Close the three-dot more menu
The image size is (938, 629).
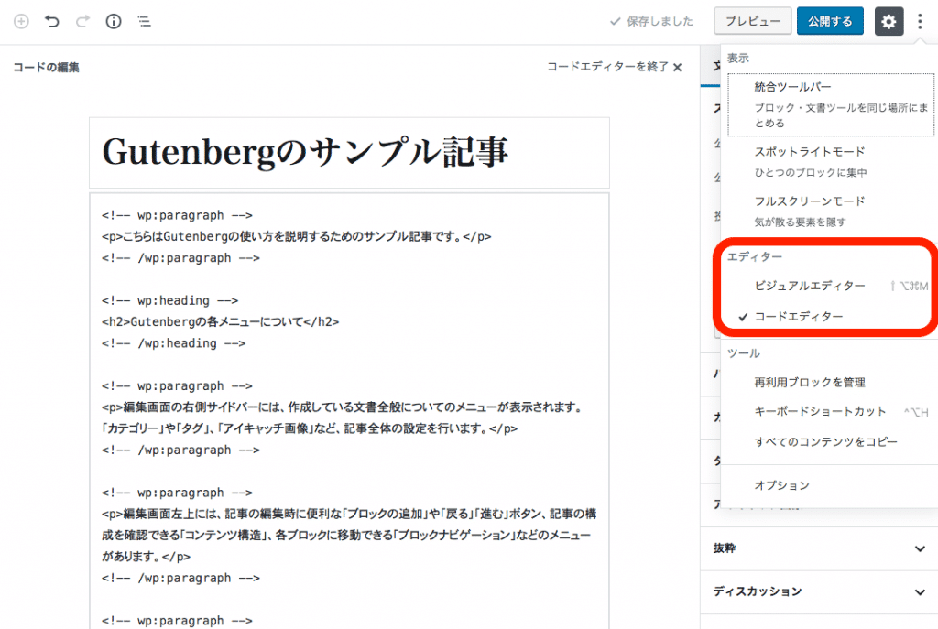click(x=920, y=22)
